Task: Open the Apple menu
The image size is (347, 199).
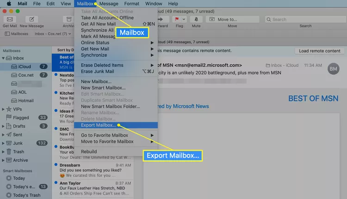Action: click(x=9, y=3)
